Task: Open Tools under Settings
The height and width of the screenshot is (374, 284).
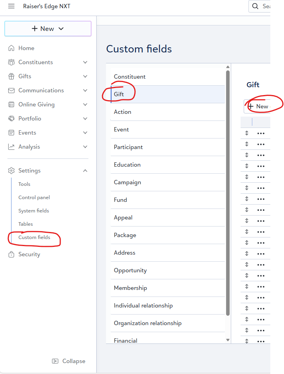Action: coord(24,184)
